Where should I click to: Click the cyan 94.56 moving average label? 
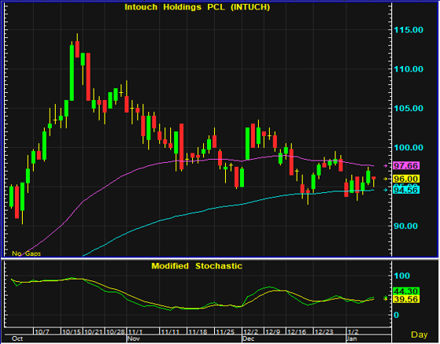(x=406, y=190)
